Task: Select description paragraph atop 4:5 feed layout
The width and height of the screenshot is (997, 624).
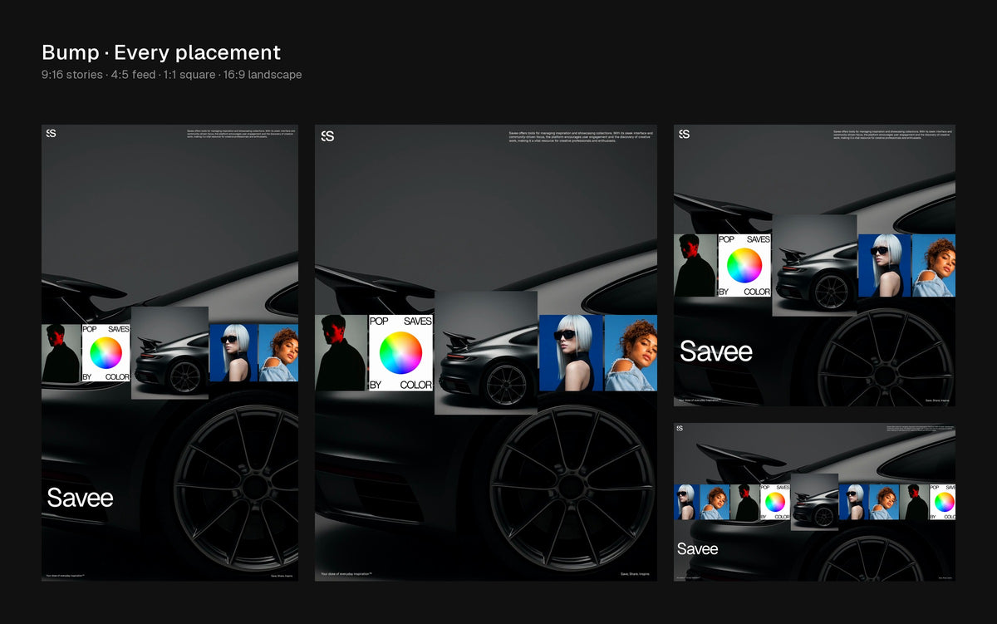Action: 581,137
